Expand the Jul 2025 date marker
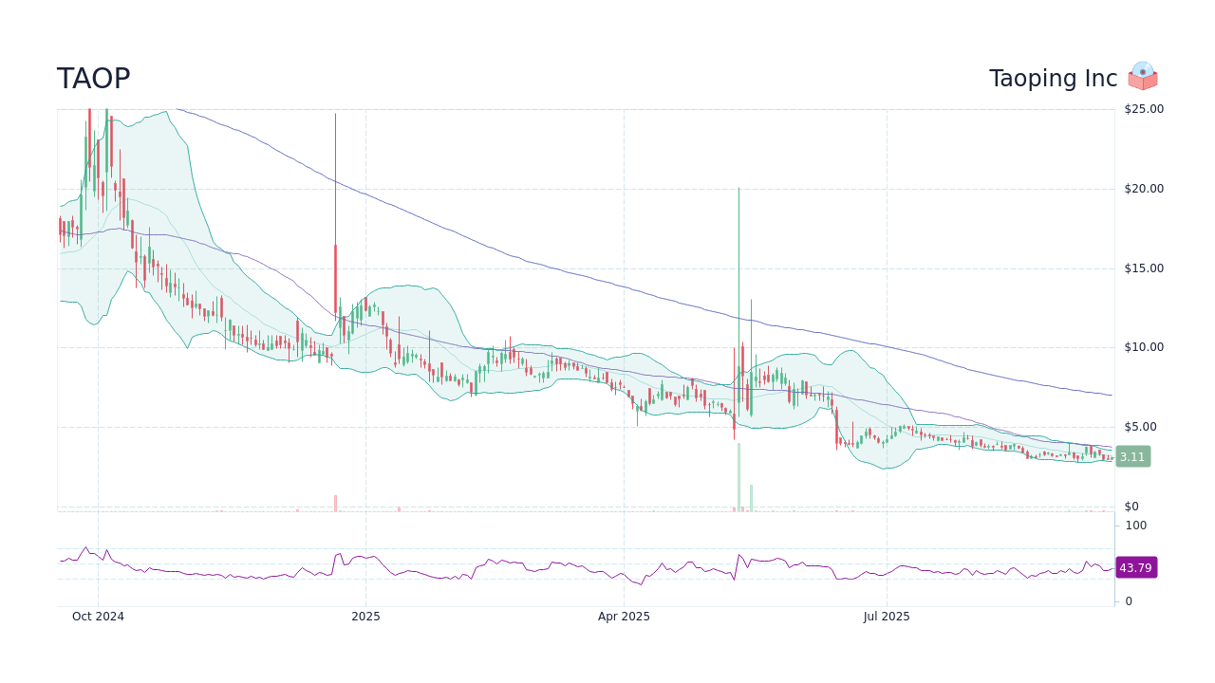This screenshot has height=683, width=1215. pyautogui.click(x=886, y=617)
